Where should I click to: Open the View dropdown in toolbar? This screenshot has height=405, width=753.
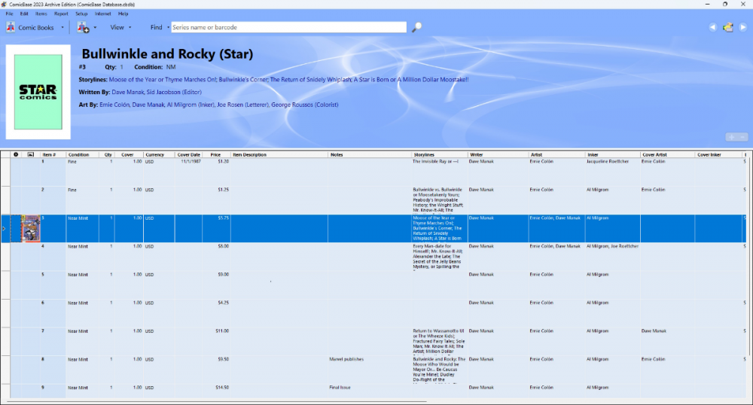point(120,27)
